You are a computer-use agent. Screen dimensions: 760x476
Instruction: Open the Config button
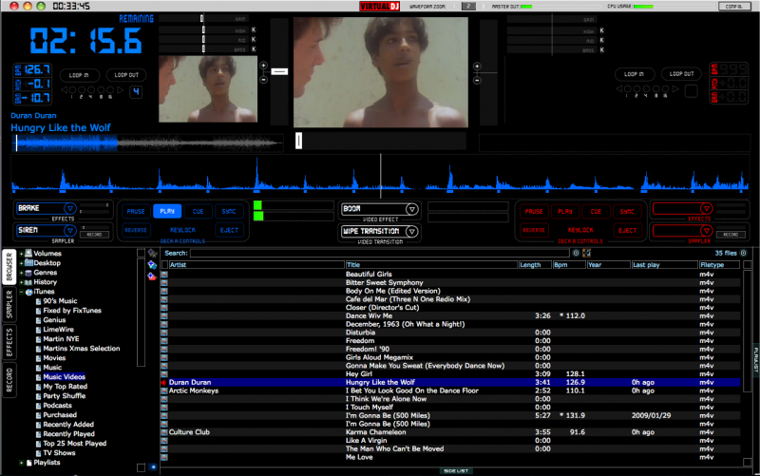click(x=734, y=7)
